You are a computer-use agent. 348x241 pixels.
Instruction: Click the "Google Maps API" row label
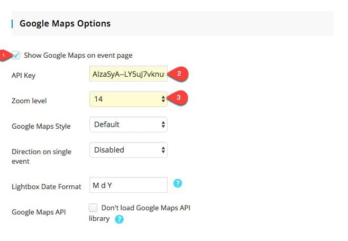coord(40,211)
